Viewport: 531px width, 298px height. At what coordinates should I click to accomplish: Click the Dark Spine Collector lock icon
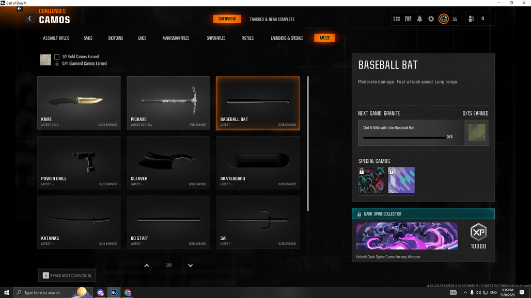359,214
